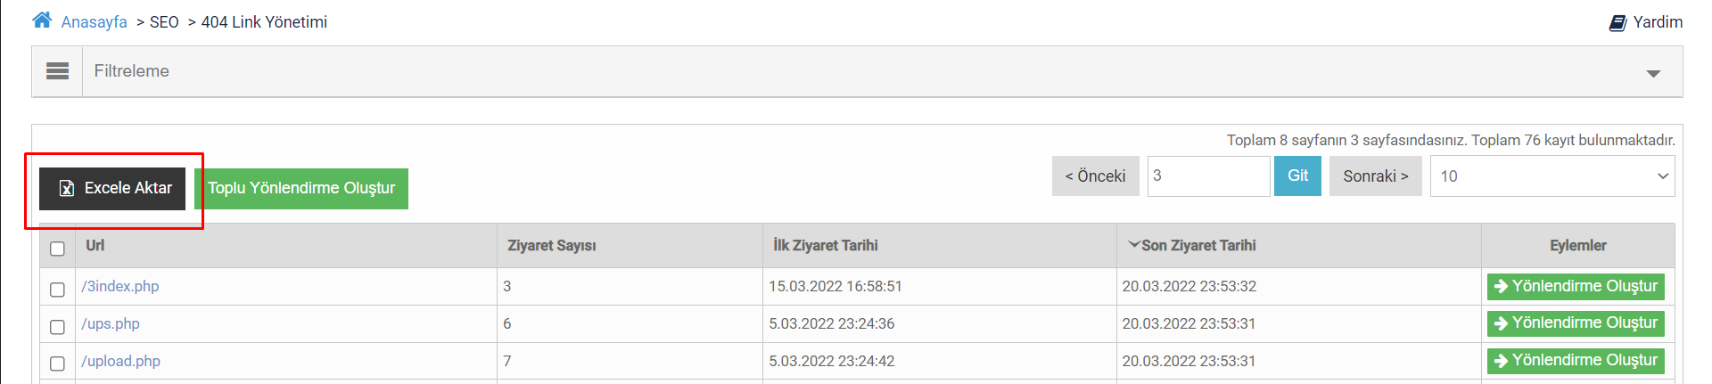Check the box for /3index.php
This screenshot has width=1712, height=384.
[58, 290]
